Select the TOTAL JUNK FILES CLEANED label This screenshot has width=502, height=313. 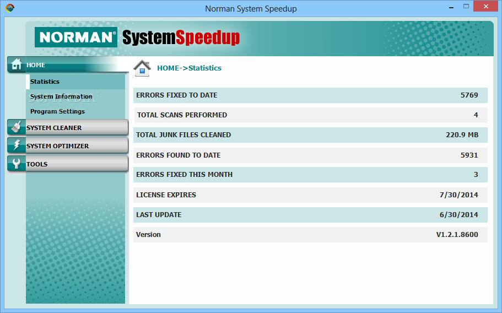(x=183, y=135)
